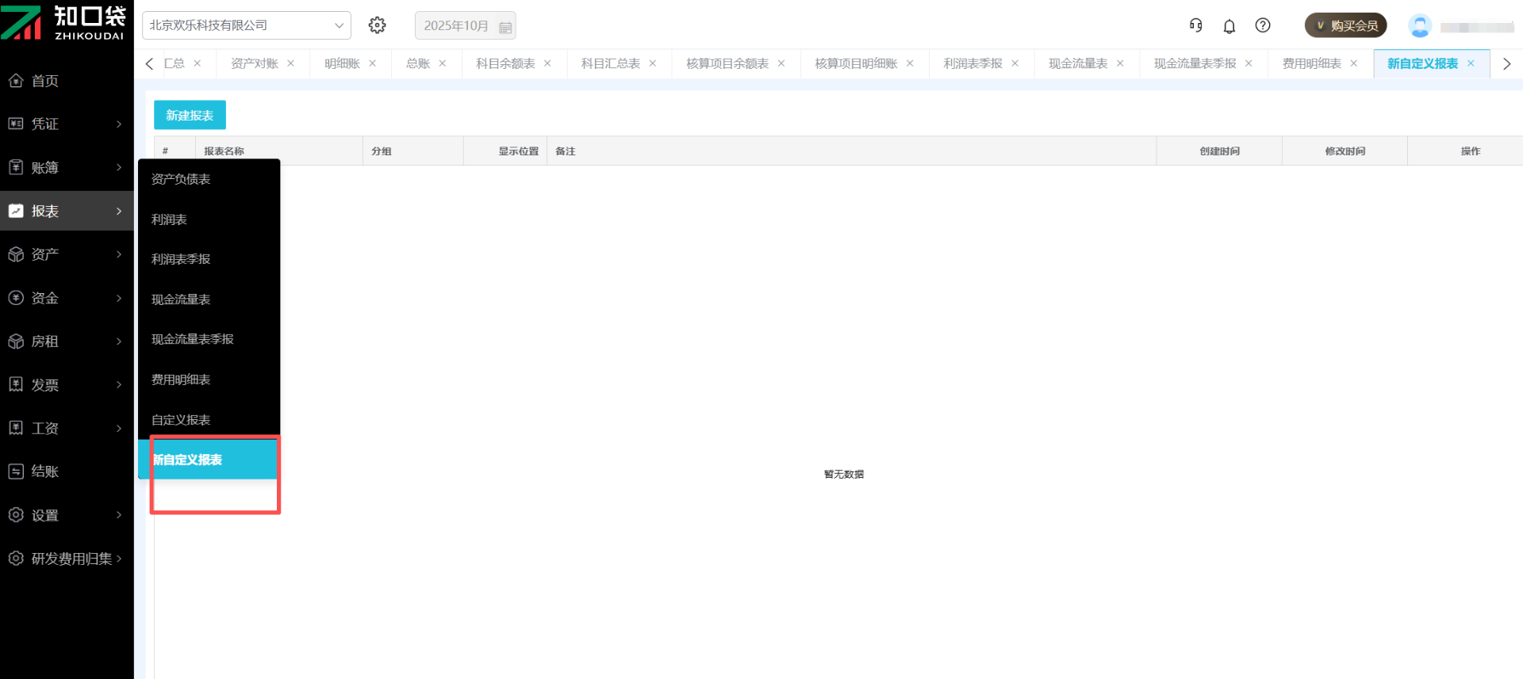Open the 北京欢乐科技有限公司 company dropdown

click(x=246, y=25)
